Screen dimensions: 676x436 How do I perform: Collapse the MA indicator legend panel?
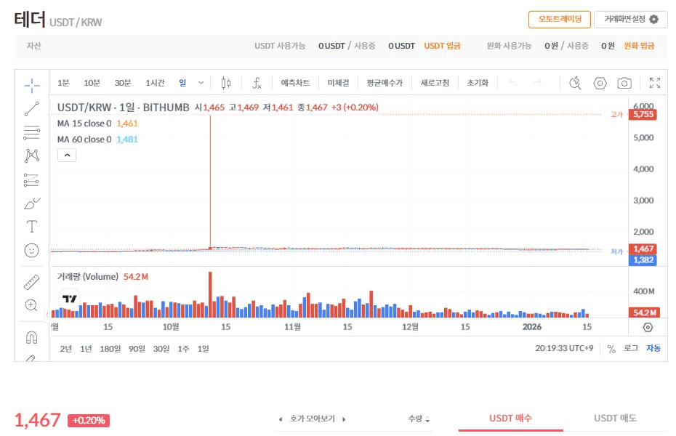click(66, 155)
